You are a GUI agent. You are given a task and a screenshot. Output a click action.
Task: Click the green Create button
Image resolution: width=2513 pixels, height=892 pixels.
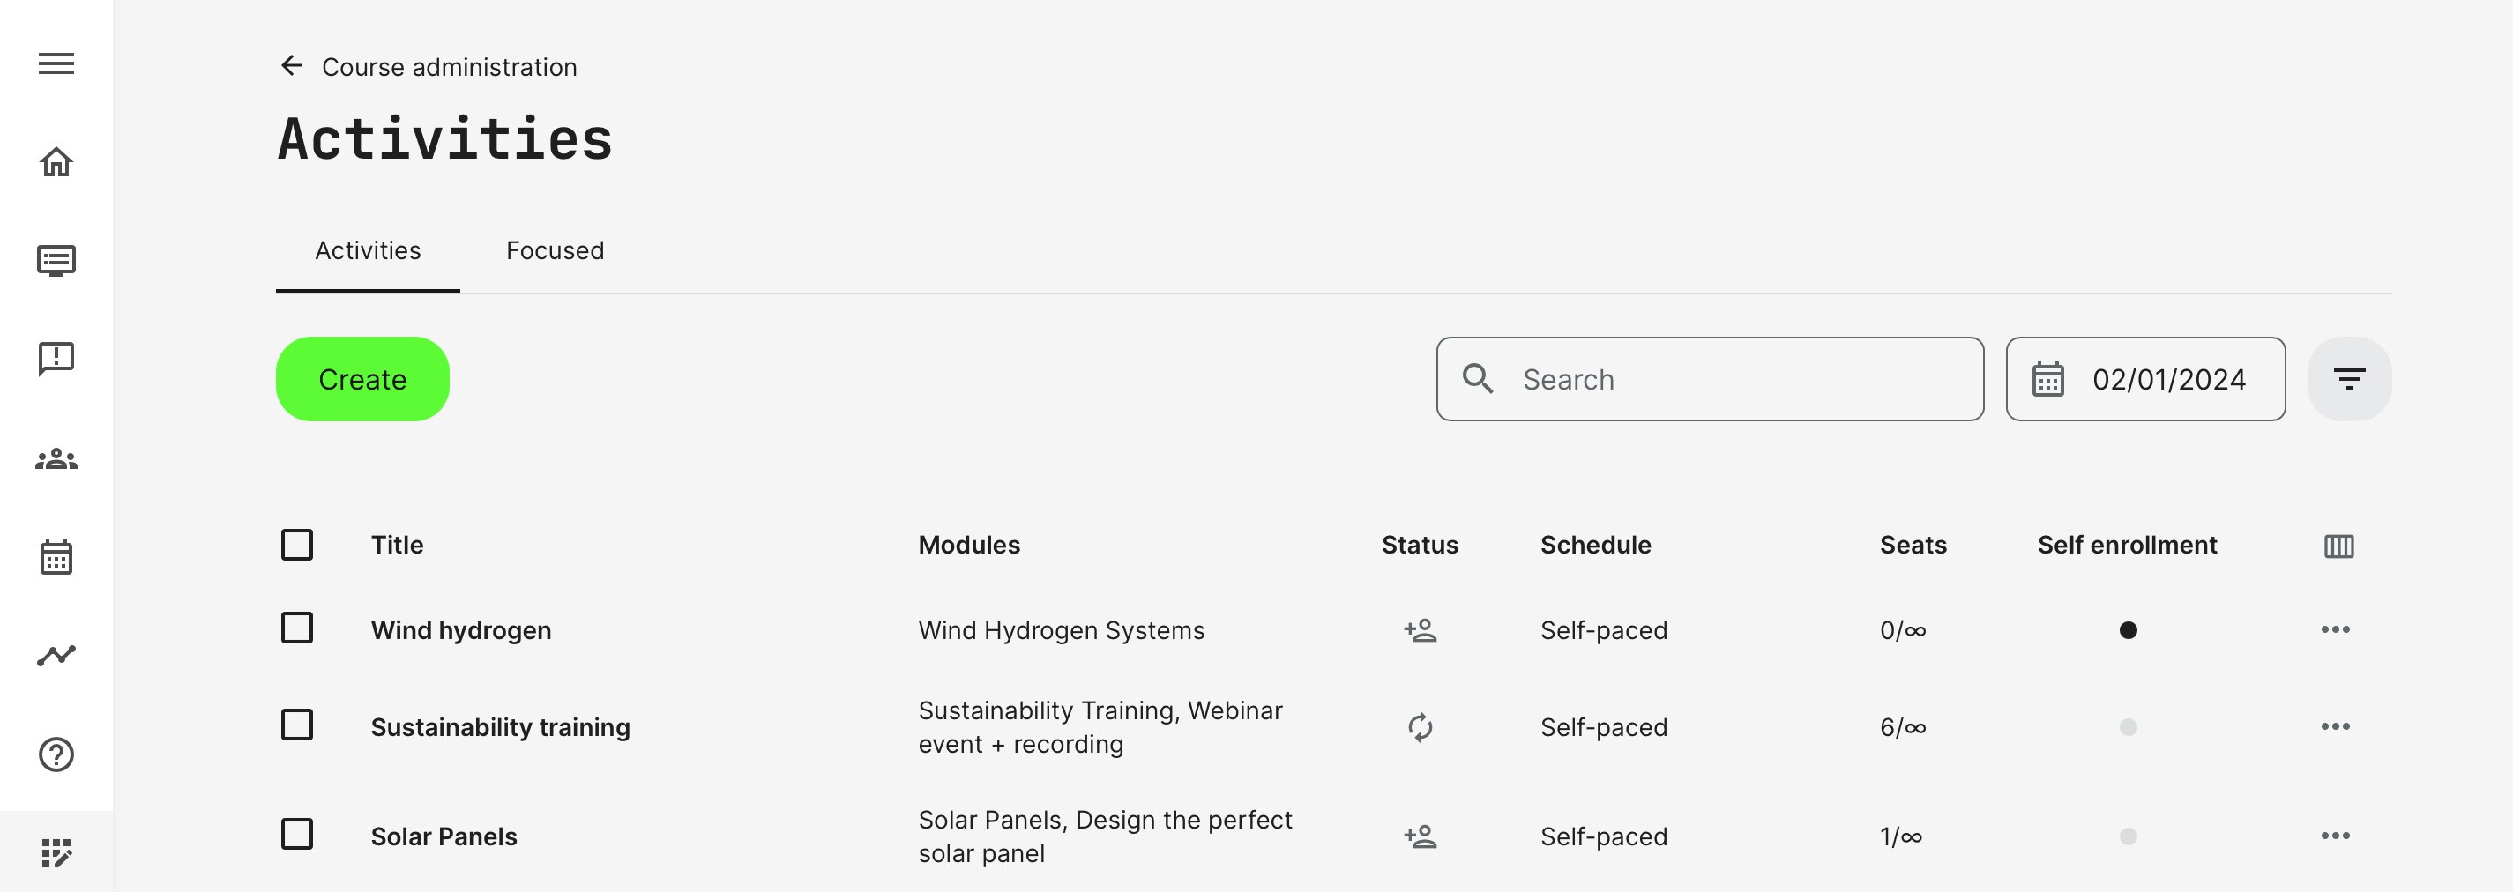click(x=362, y=379)
